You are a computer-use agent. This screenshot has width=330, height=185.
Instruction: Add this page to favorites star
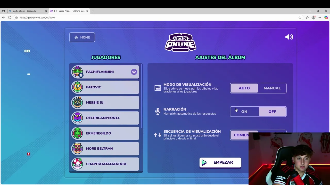click(300, 17)
